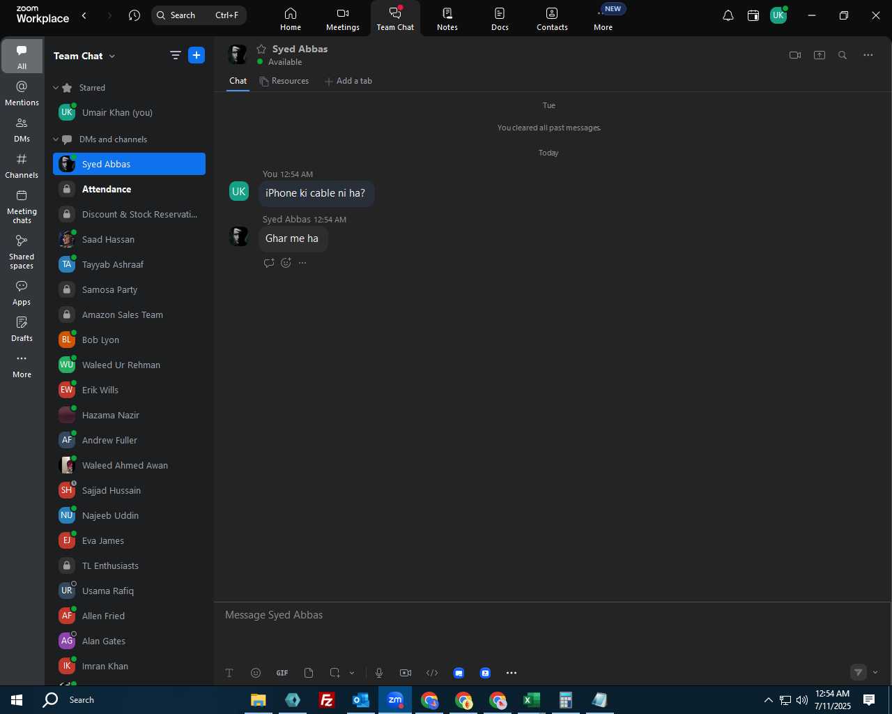Attach a file using the file icon
Image resolution: width=892 pixels, height=714 pixels.
pos(309,673)
